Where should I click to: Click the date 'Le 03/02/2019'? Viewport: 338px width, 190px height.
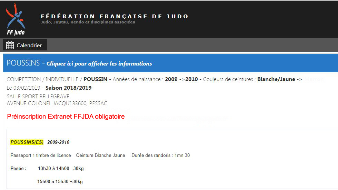click(x=23, y=88)
